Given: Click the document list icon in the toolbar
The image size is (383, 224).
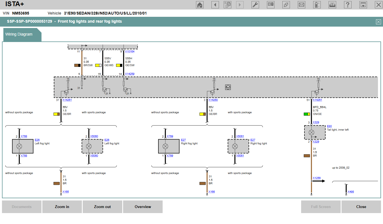Looking at the screenshot, I should coord(227,5).
